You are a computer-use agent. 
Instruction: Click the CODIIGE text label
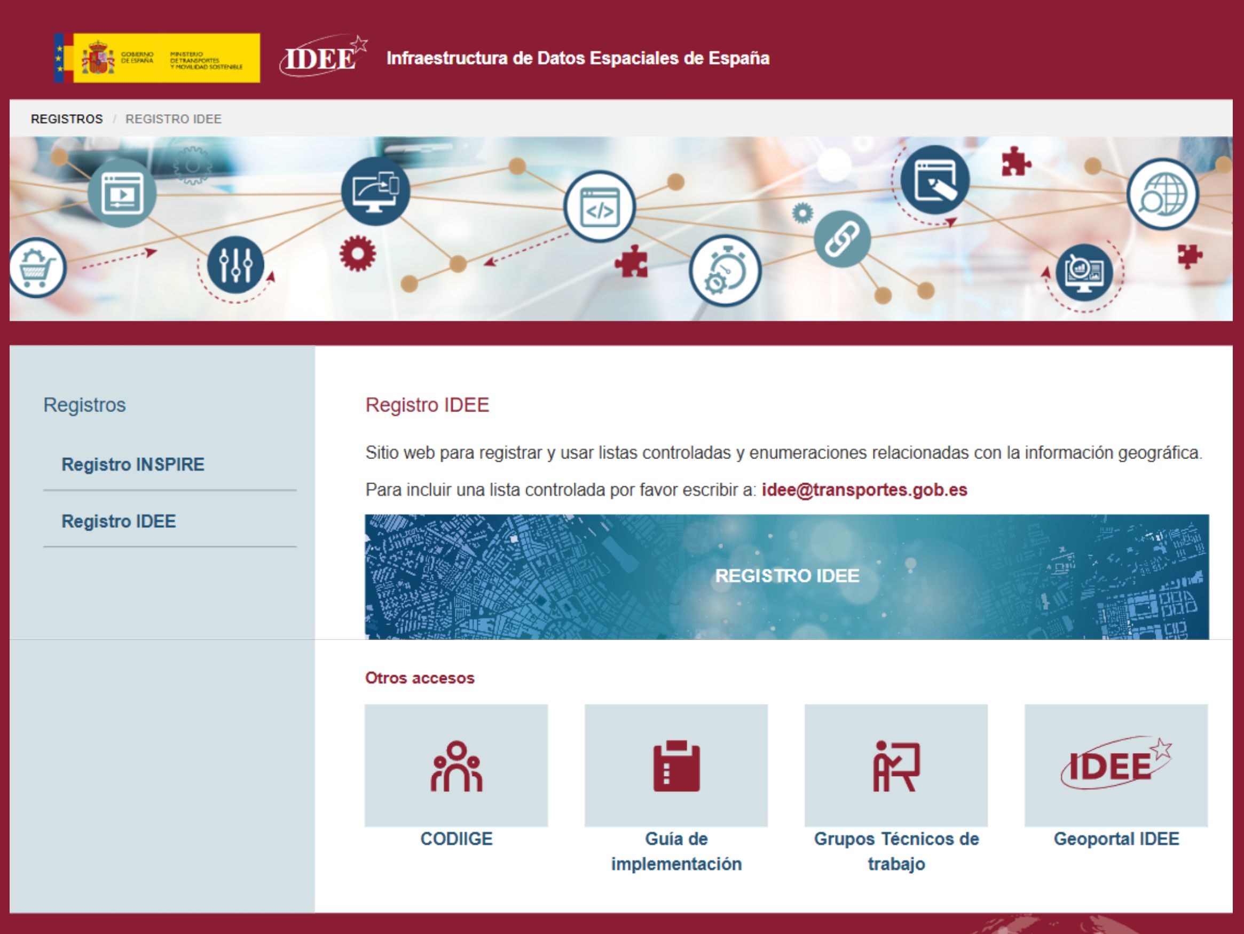tap(456, 839)
